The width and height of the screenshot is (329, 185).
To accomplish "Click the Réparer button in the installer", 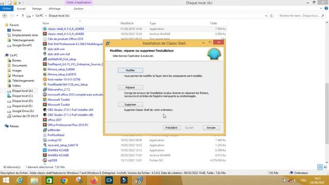I will pyautogui.click(x=130, y=87).
